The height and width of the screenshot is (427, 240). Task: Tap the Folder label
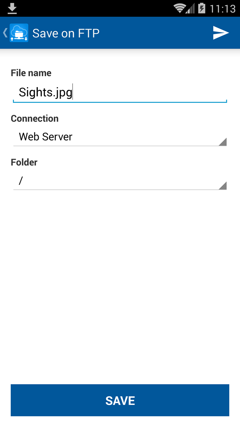tap(24, 162)
